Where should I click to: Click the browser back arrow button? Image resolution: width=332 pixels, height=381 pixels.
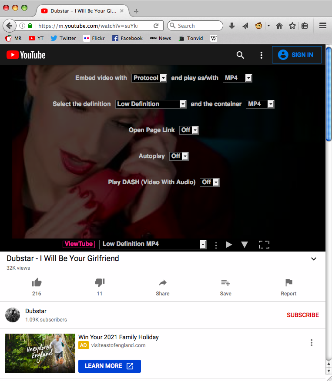point(9,26)
